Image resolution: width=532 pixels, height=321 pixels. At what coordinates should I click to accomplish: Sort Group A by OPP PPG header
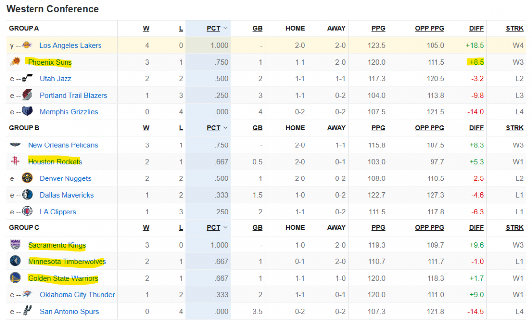tap(430, 28)
